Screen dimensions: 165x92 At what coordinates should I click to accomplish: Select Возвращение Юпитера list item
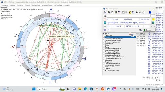pyautogui.click(x=112, y=54)
